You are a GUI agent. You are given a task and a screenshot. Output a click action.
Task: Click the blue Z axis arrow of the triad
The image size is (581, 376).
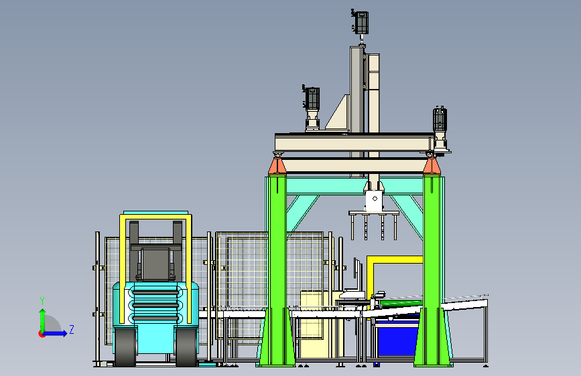pos(55,333)
